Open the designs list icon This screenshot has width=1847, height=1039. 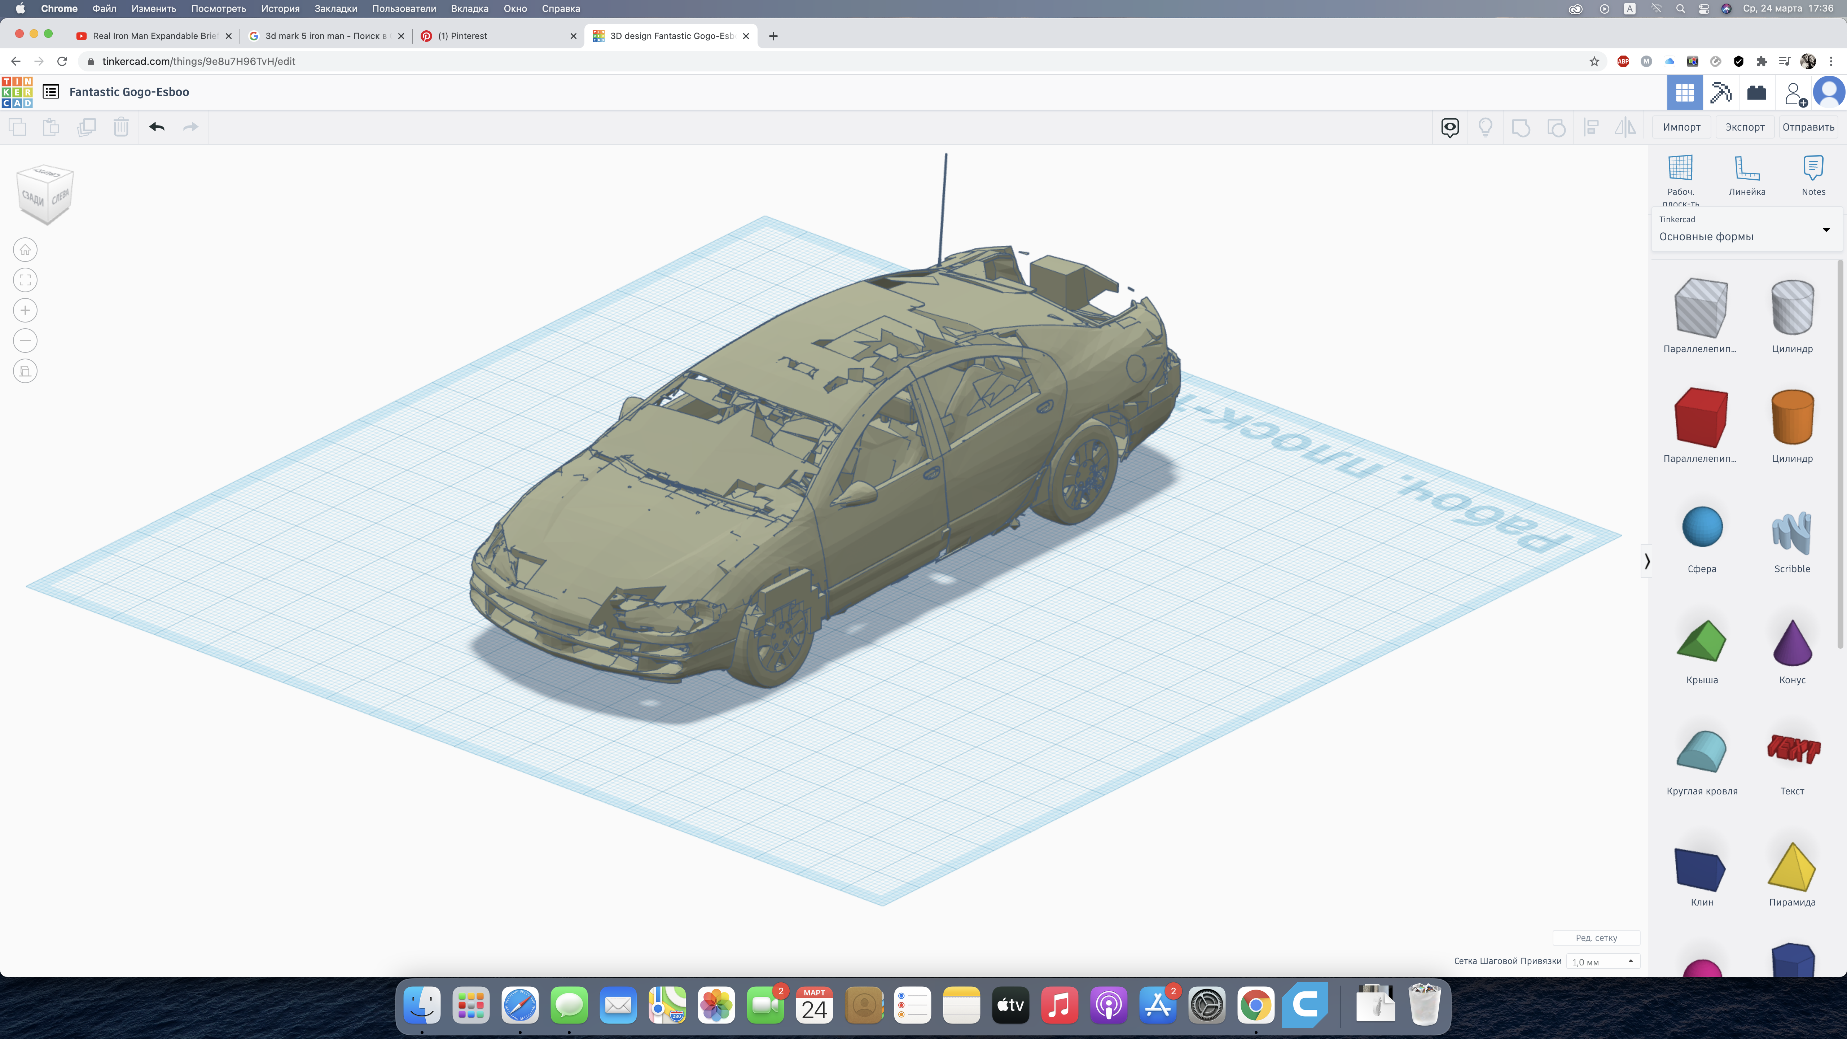51,92
